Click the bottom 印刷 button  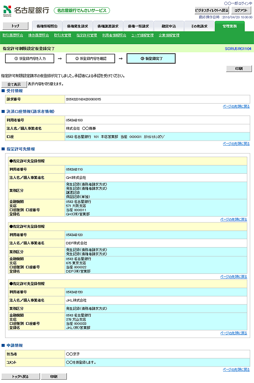tap(54, 376)
